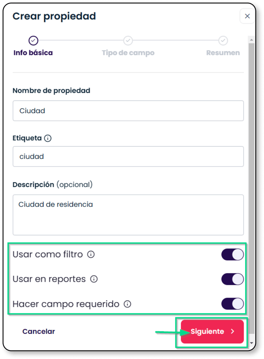Click the Cancelar link
Image resolution: width=264 pixels, height=359 pixels.
pos(39,331)
